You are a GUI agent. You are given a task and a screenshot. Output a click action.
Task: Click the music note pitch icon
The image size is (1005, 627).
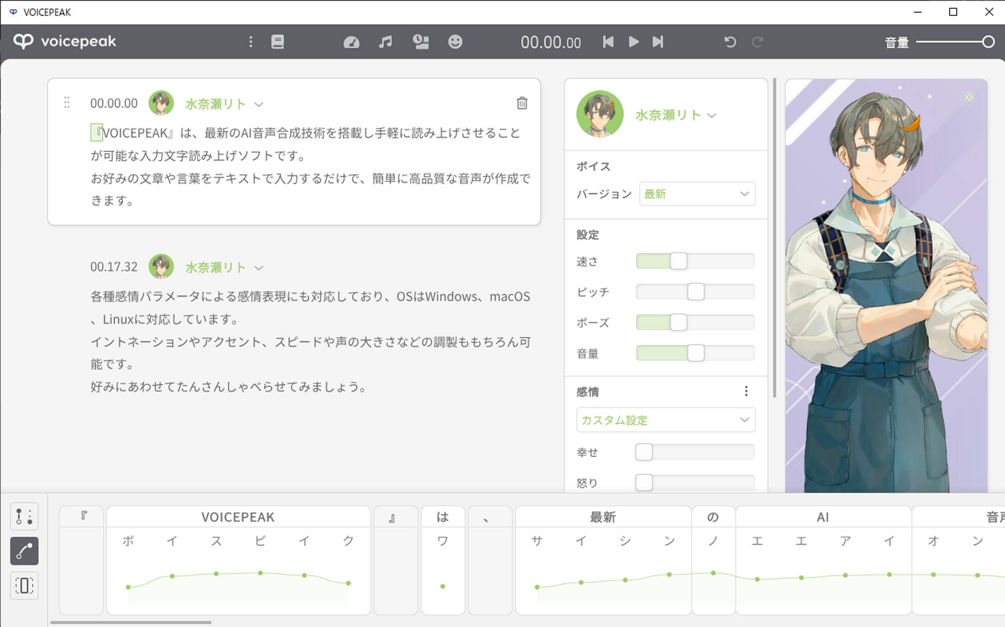pos(385,42)
